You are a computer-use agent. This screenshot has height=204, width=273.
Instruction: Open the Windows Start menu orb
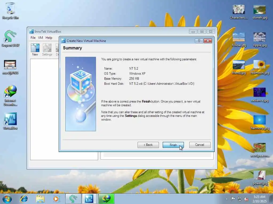pyautogui.click(x=7, y=199)
